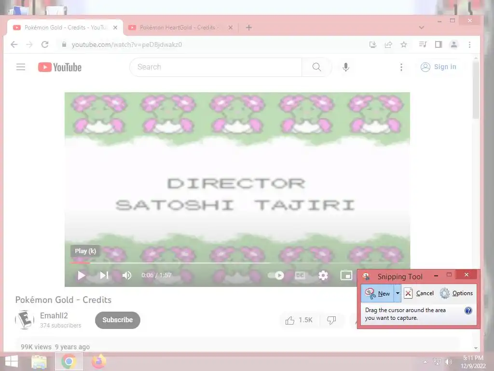Show hidden system tray icons
Image resolution: width=494 pixels, height=371 pixels.
click(x=425, y=362)
